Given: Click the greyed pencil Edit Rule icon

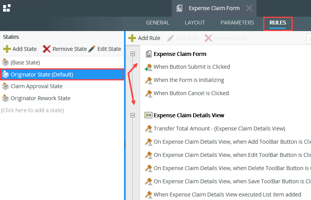Looking at the screenshot, I should pos(170,38).
